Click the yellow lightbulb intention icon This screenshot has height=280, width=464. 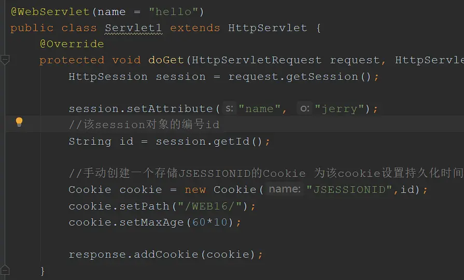click(x=19, y=122)
